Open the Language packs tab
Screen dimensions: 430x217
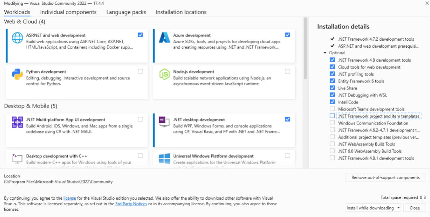(126, 12)
